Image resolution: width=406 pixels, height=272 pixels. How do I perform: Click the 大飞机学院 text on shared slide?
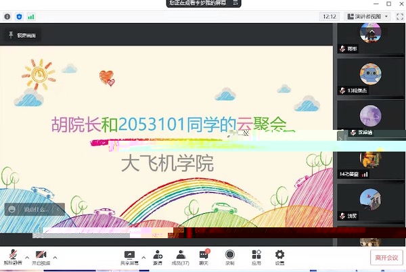tap(168, 163)
